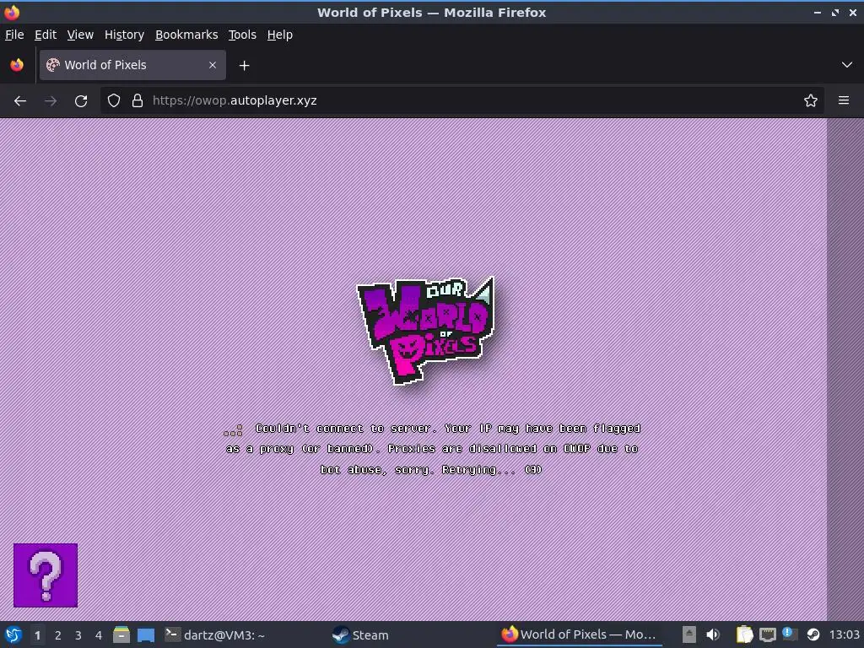Viewport: 864px width, 648px height.
Task: Select the World of Pixels Firefox taskbar entry
Action: (579, 634)
